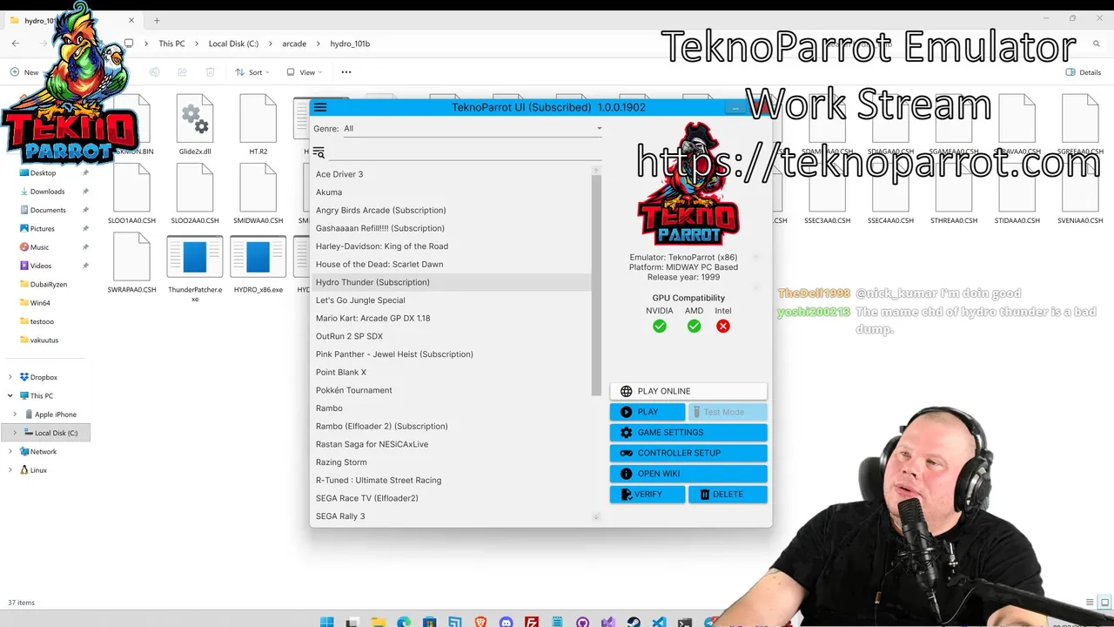
Task: Click the Test Mode button
Action: pyautogui.click(x=728, y=412)
